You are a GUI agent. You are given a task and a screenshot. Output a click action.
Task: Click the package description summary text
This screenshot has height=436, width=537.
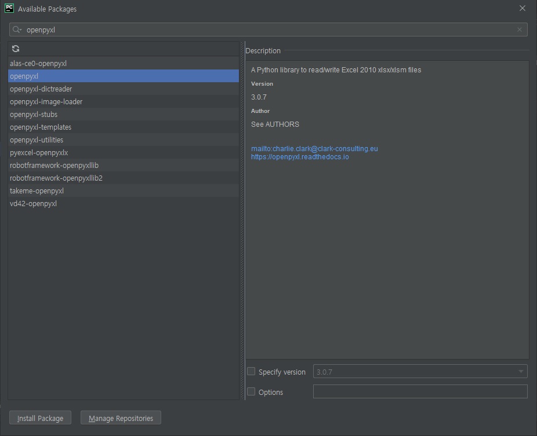336,69
